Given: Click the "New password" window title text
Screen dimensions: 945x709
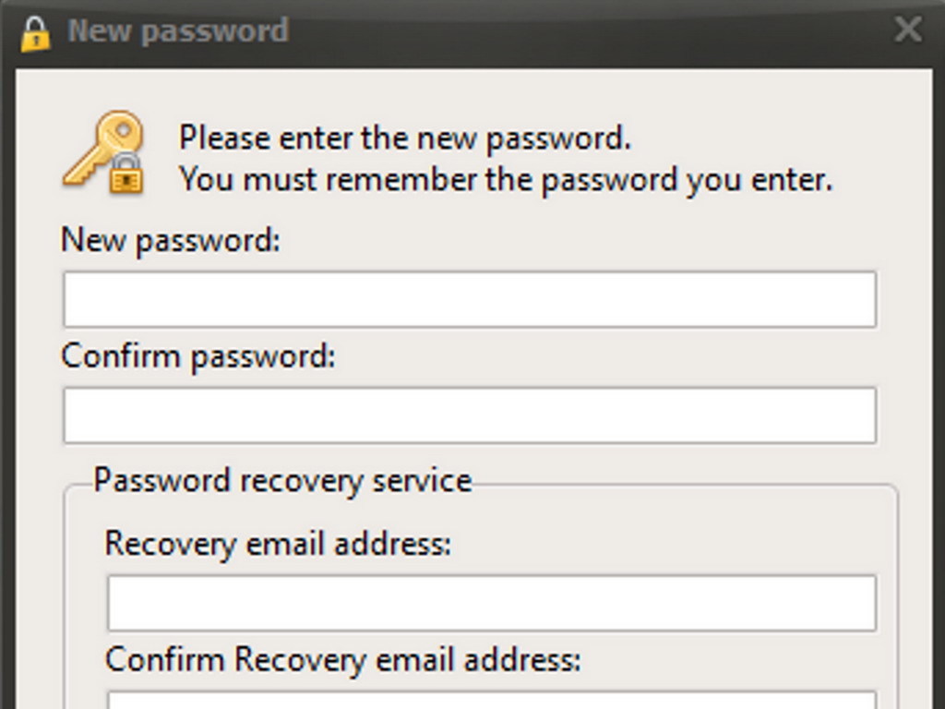Looking at the screenshot, I should (178, 30).
